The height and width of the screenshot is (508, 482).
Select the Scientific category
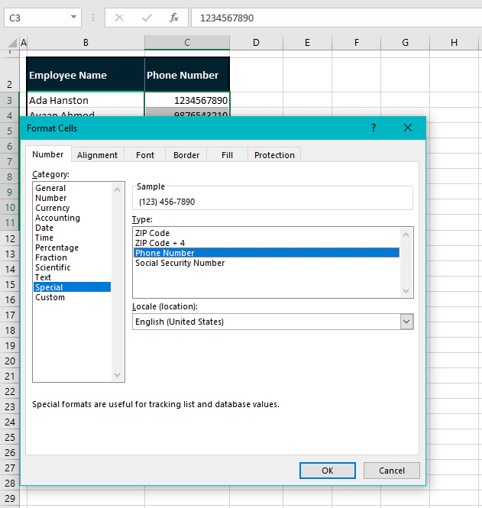coord(73,267)
